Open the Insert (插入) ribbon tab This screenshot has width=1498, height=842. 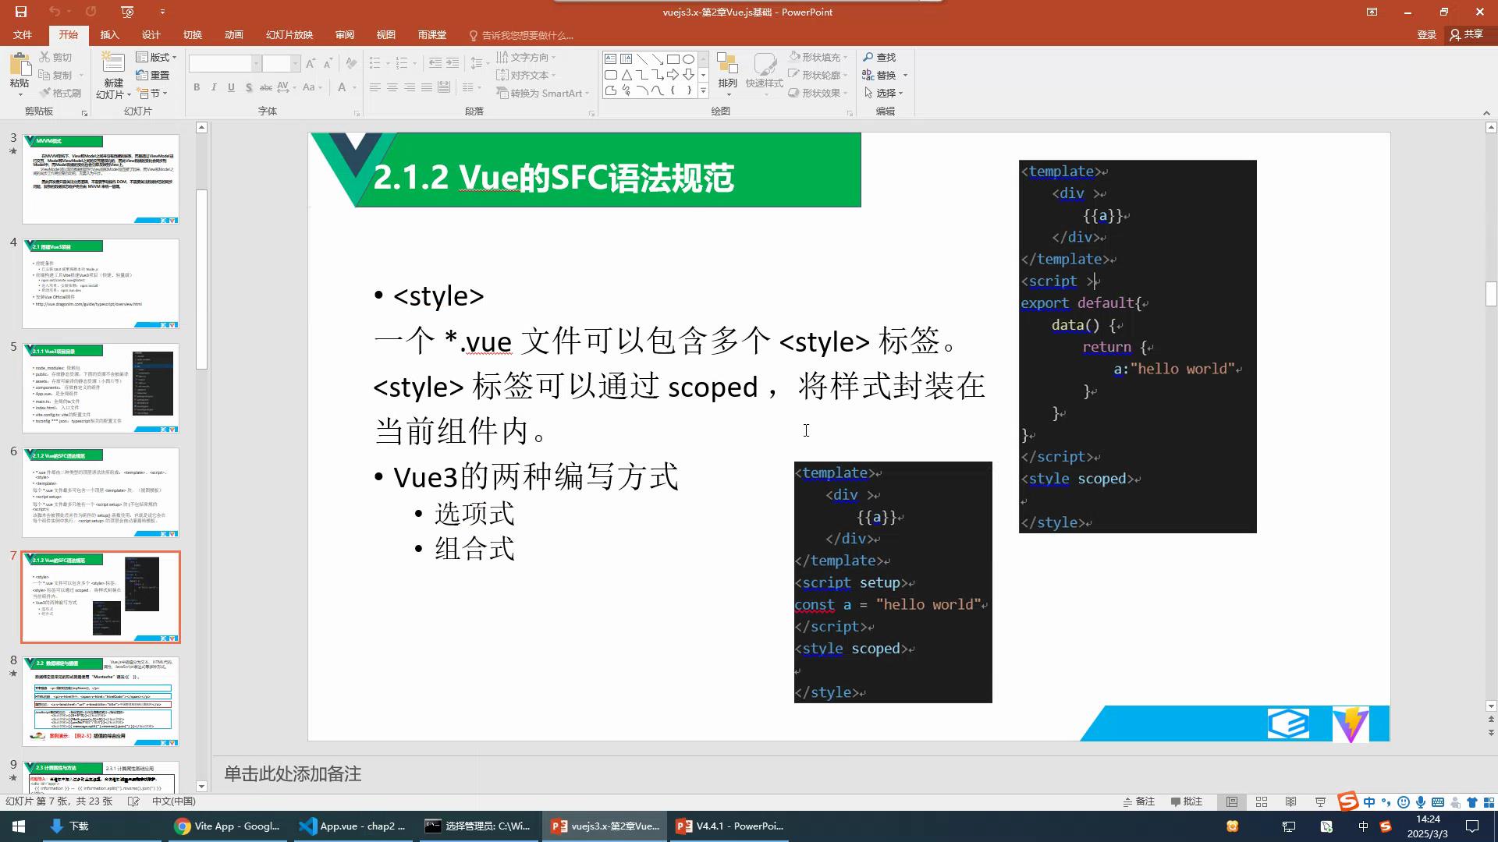(x=109, y=35)
